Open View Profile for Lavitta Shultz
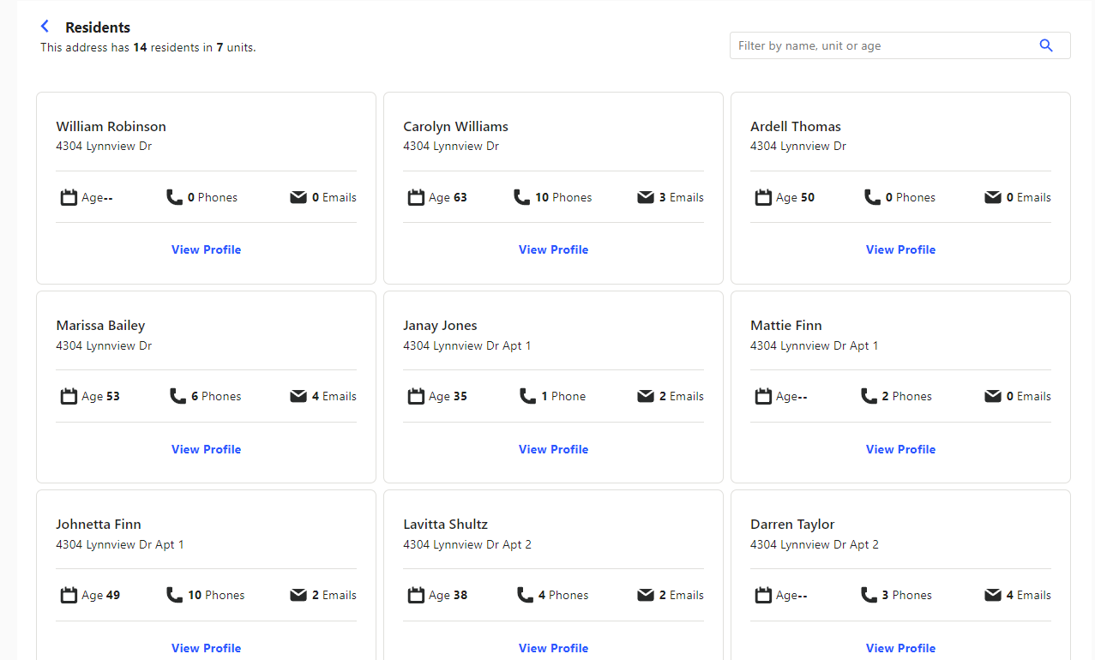 [x=553, y=648]
